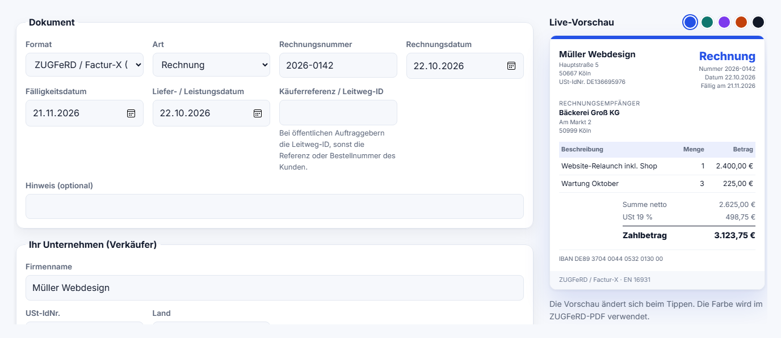Screen dimensions: 781x338
Task: Click Bäckerei Groß KG in preview
Action: [589, 113]
